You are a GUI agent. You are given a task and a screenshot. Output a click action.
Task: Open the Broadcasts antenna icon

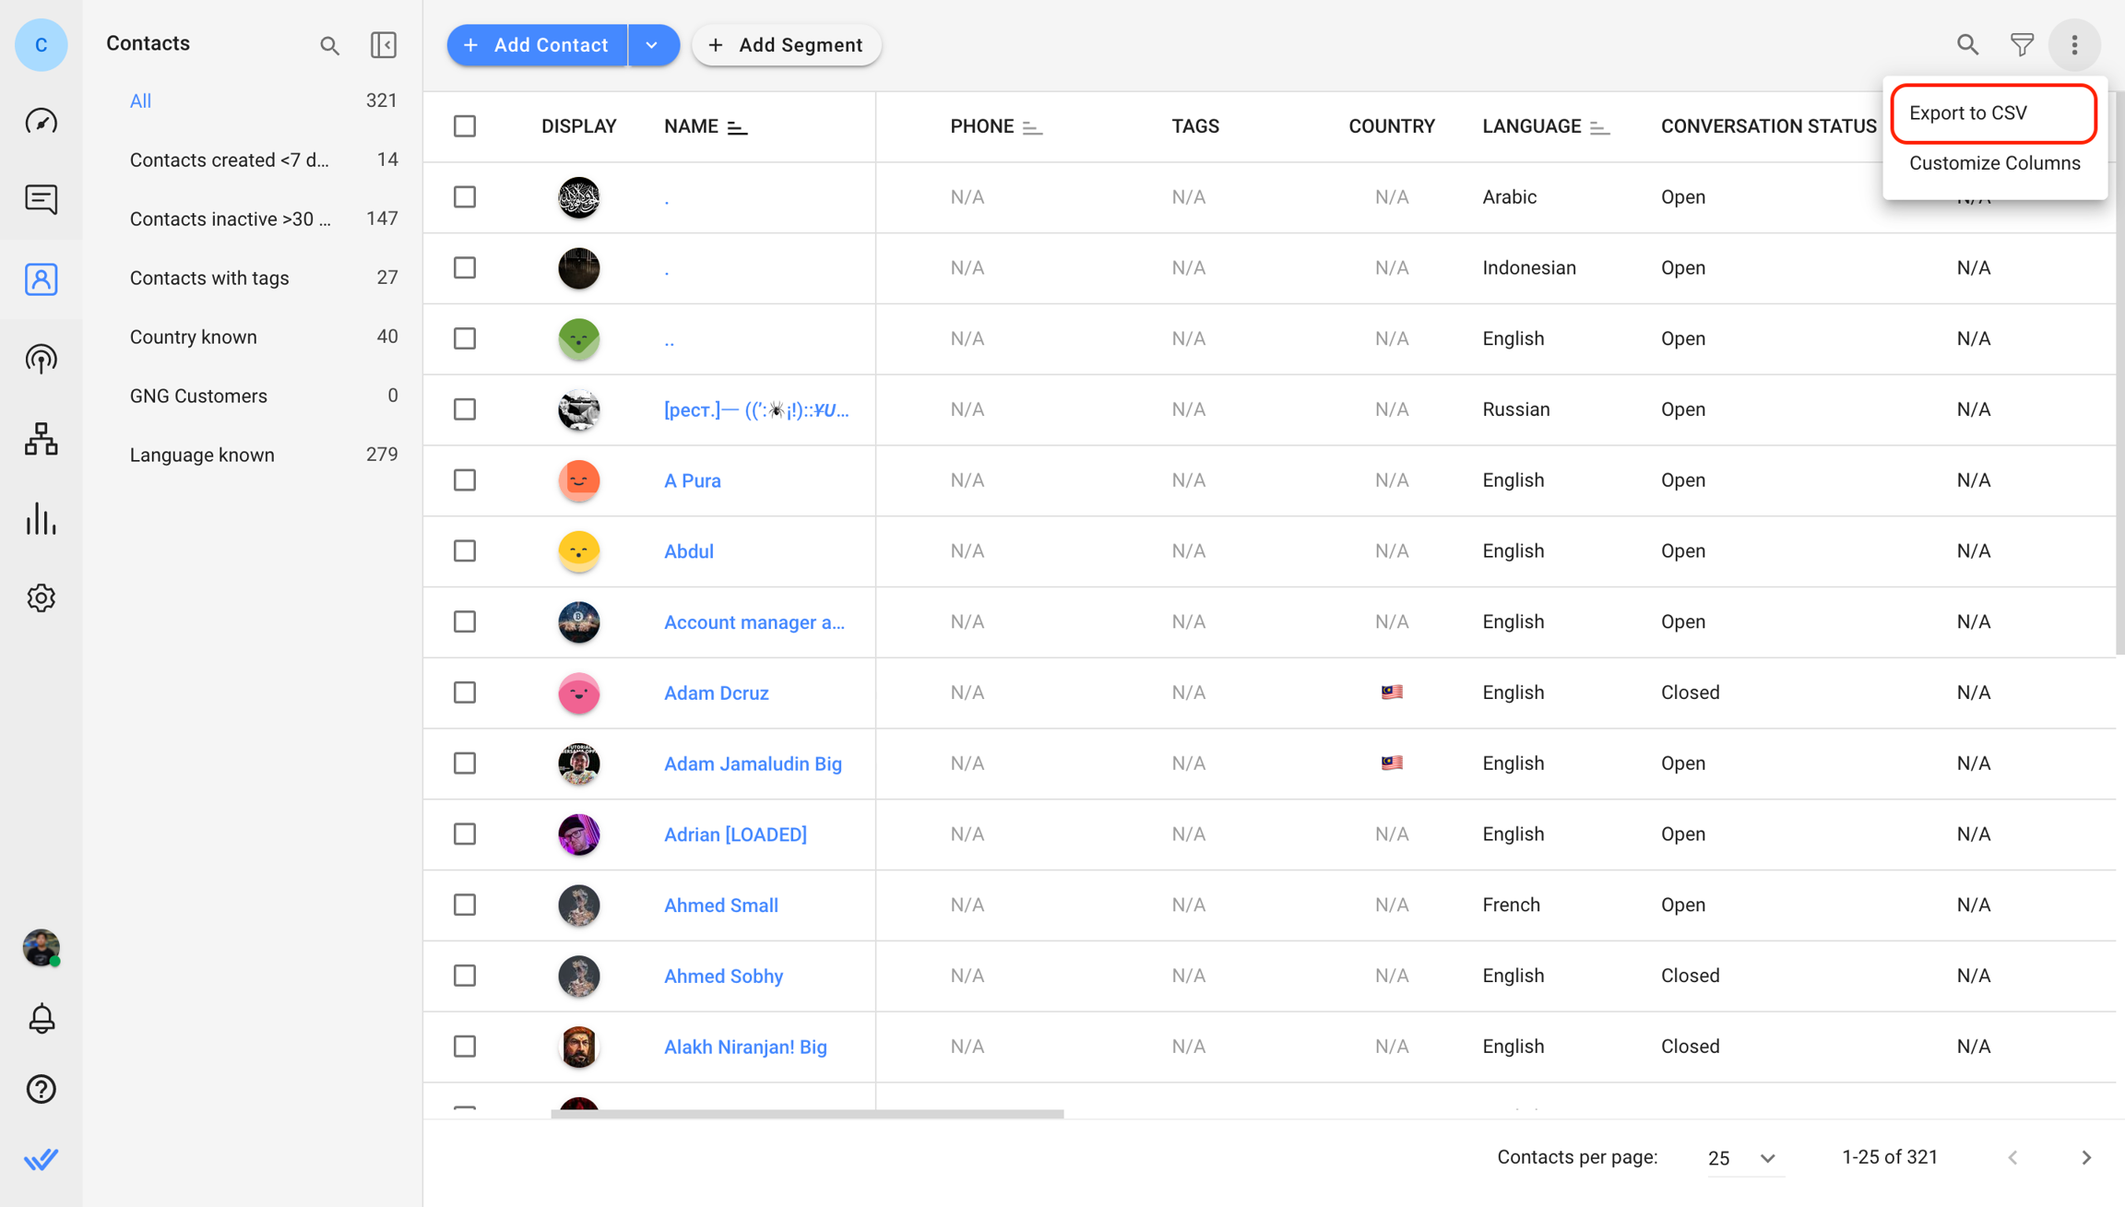point(41,359)
